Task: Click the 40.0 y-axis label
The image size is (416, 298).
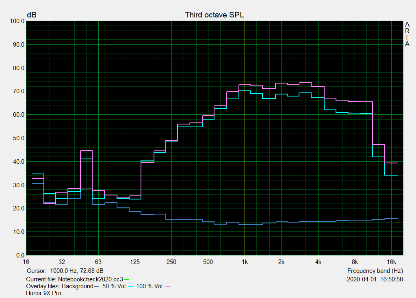Action: (19, 162)
